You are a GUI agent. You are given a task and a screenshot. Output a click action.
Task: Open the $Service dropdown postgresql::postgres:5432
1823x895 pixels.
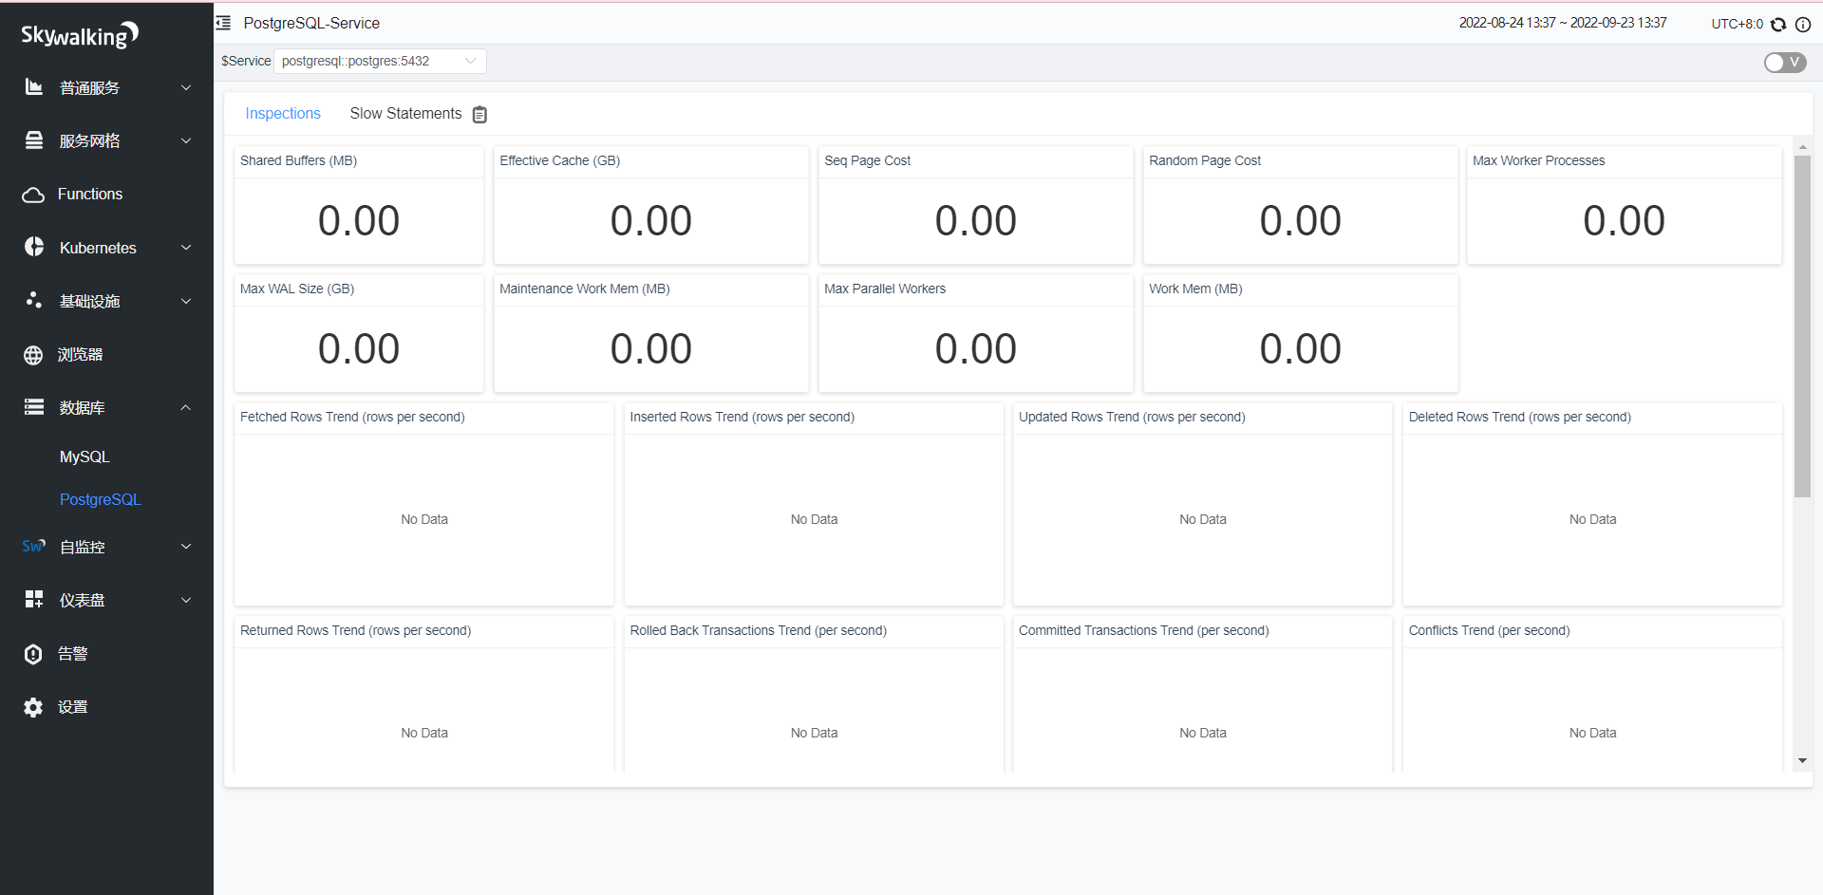380,61
